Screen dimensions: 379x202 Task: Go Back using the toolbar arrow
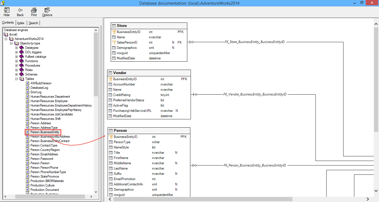click(20, 10)
